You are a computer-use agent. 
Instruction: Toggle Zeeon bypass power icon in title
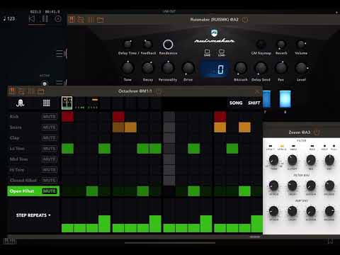click(317, 132)
